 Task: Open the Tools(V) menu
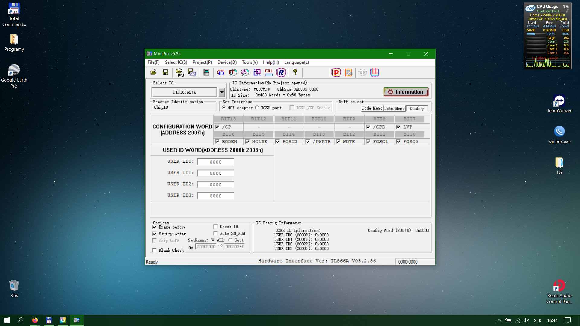coord(250,62)
